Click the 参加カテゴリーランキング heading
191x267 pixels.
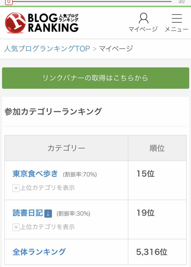coord(53,112)
